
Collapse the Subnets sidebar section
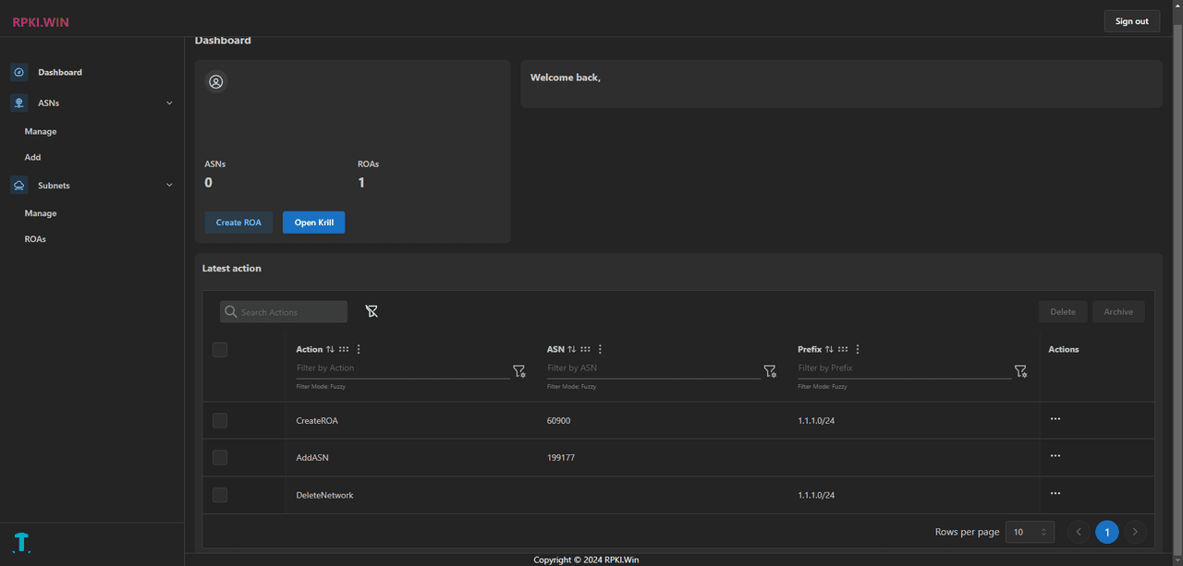pyautogui.click(x=169, y=186)
